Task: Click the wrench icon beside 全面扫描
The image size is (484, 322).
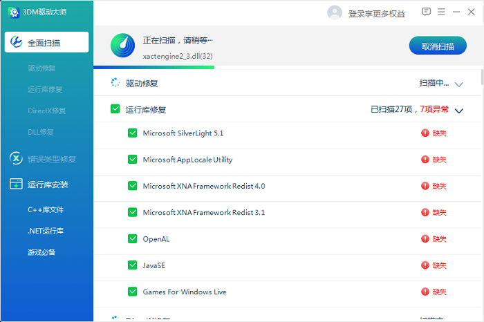Action: tap(17, 41)
